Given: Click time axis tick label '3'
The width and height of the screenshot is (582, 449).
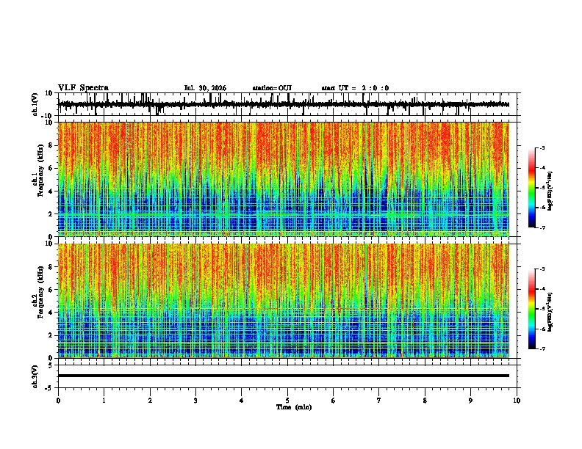Looking at the screenshot, I should tap(195, 401).
